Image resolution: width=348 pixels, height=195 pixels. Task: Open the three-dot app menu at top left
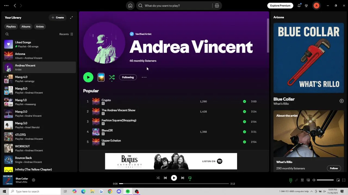coord(6,5)
